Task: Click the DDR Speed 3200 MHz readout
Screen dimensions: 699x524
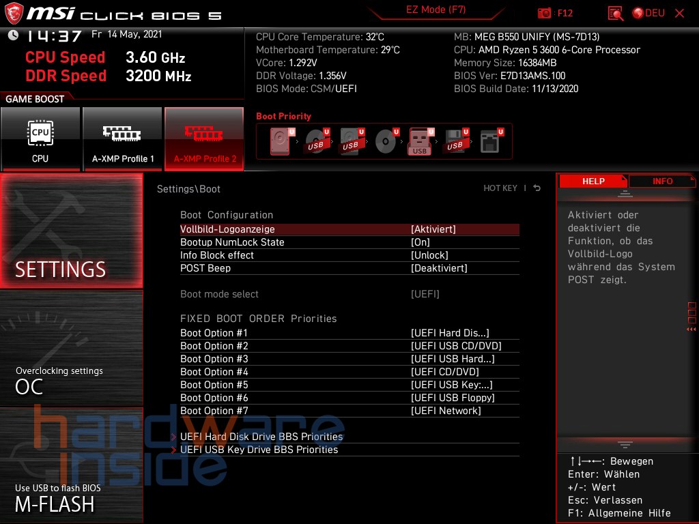Action: [109, 75]
